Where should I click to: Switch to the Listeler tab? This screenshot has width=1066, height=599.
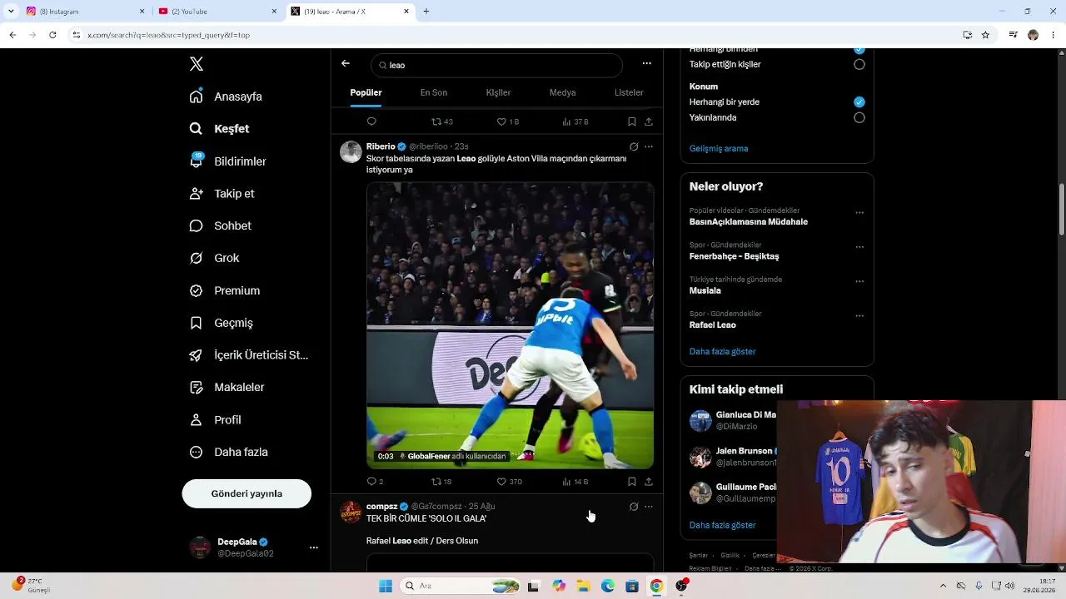[x=629, y=92]
